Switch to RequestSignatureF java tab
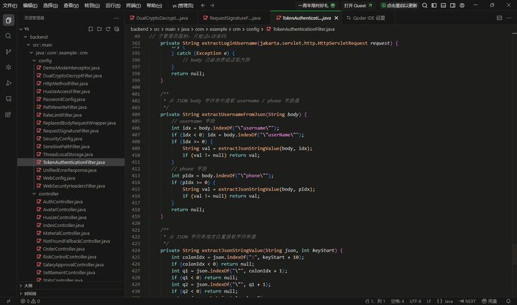 235,18
